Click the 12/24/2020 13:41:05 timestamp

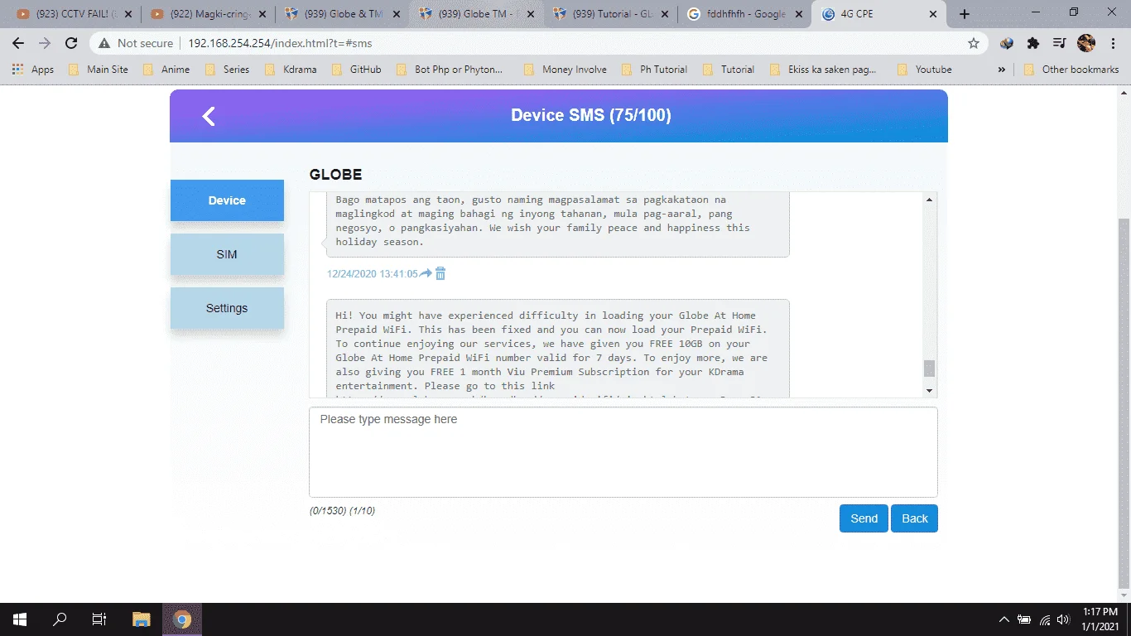[x=373, y=274]
